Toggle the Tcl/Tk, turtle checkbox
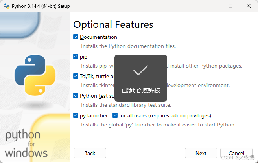This screenshot has width=258, height=163. click(76, 76)
